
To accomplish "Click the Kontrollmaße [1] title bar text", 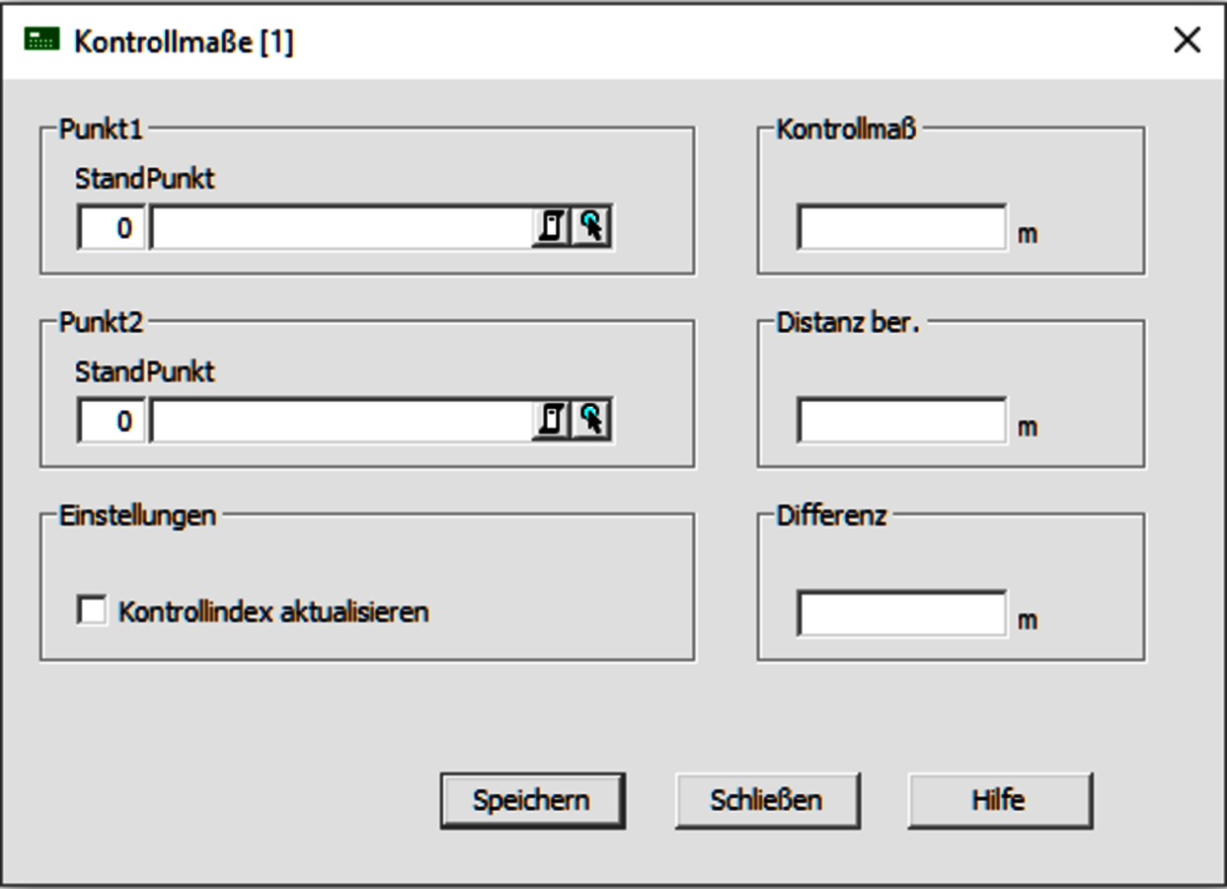I will tap(184, 41).
